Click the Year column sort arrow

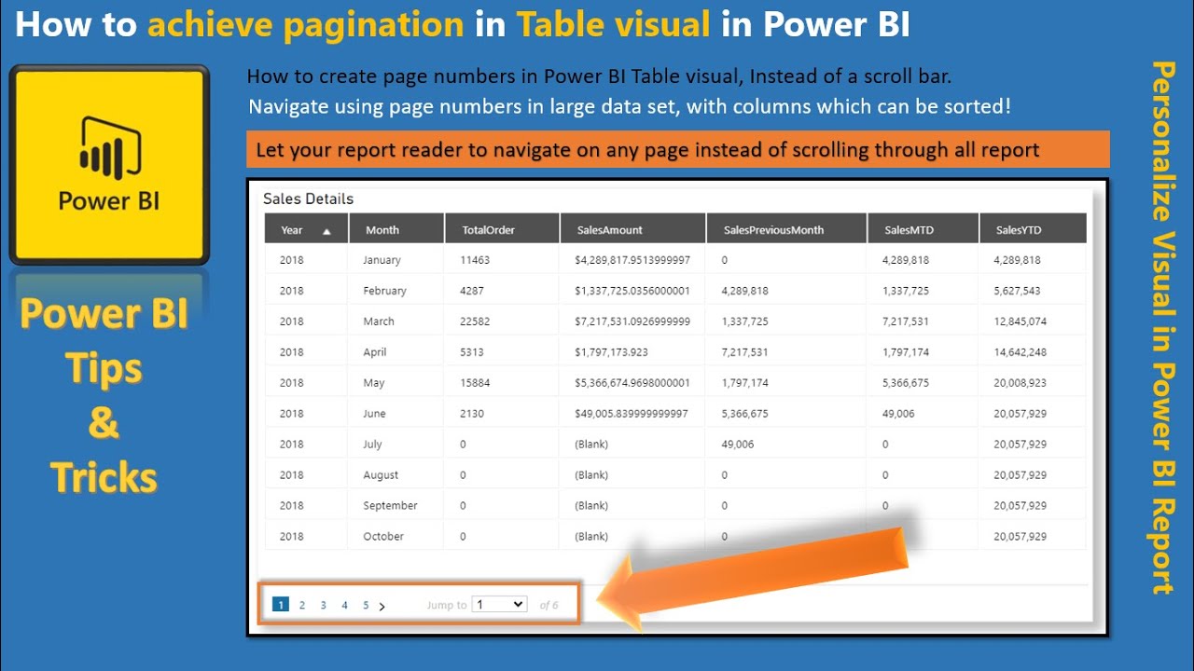point(326,230)
